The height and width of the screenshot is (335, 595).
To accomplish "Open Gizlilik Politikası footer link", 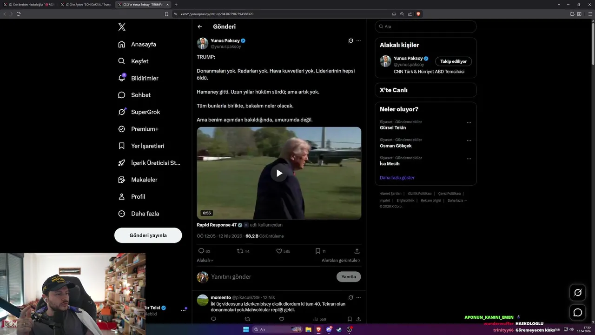I will point(420,194).
